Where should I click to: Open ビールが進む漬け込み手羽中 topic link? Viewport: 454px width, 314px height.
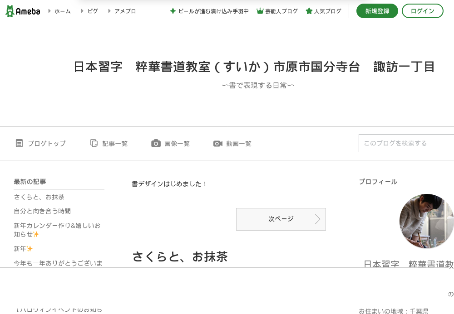213,11
